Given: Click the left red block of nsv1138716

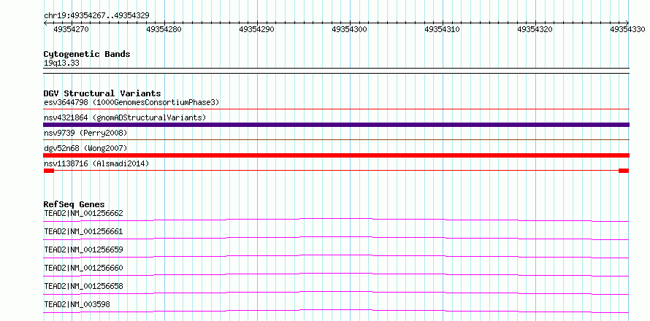Looking at the screenshot, I should (x=49, y=171).
